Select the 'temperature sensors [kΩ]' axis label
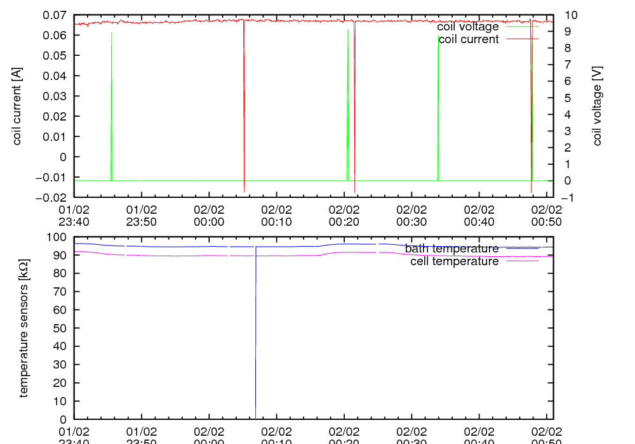Viewport: 635px width, 444px height. 24,329
